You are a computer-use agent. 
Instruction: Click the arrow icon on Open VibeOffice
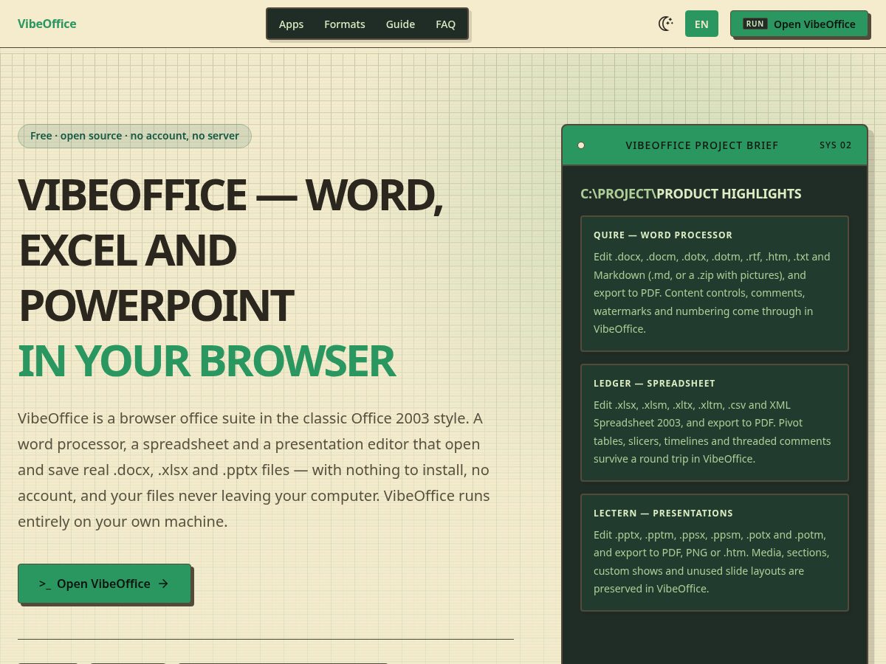pos(164,584)
